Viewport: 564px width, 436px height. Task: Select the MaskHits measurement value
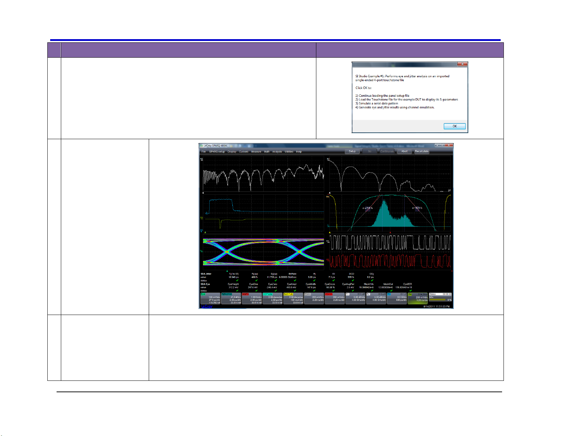click(366, 288)
